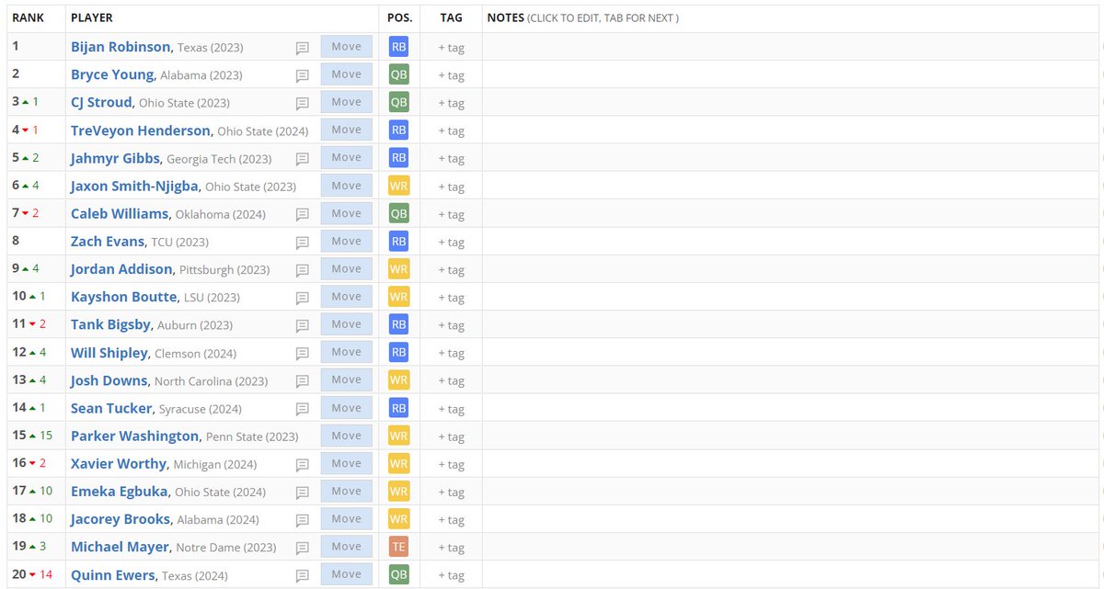
Task: Click Move button for TreVeyon Henderson
Action: coord(347,130)
